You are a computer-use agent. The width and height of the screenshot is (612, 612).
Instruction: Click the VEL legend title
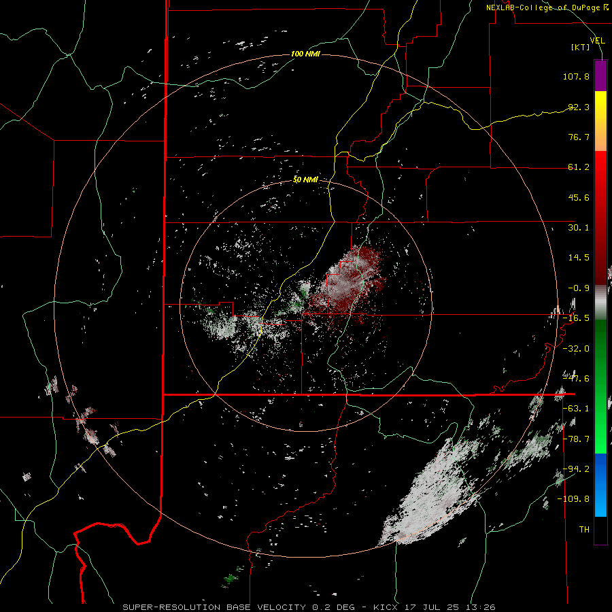597,41
